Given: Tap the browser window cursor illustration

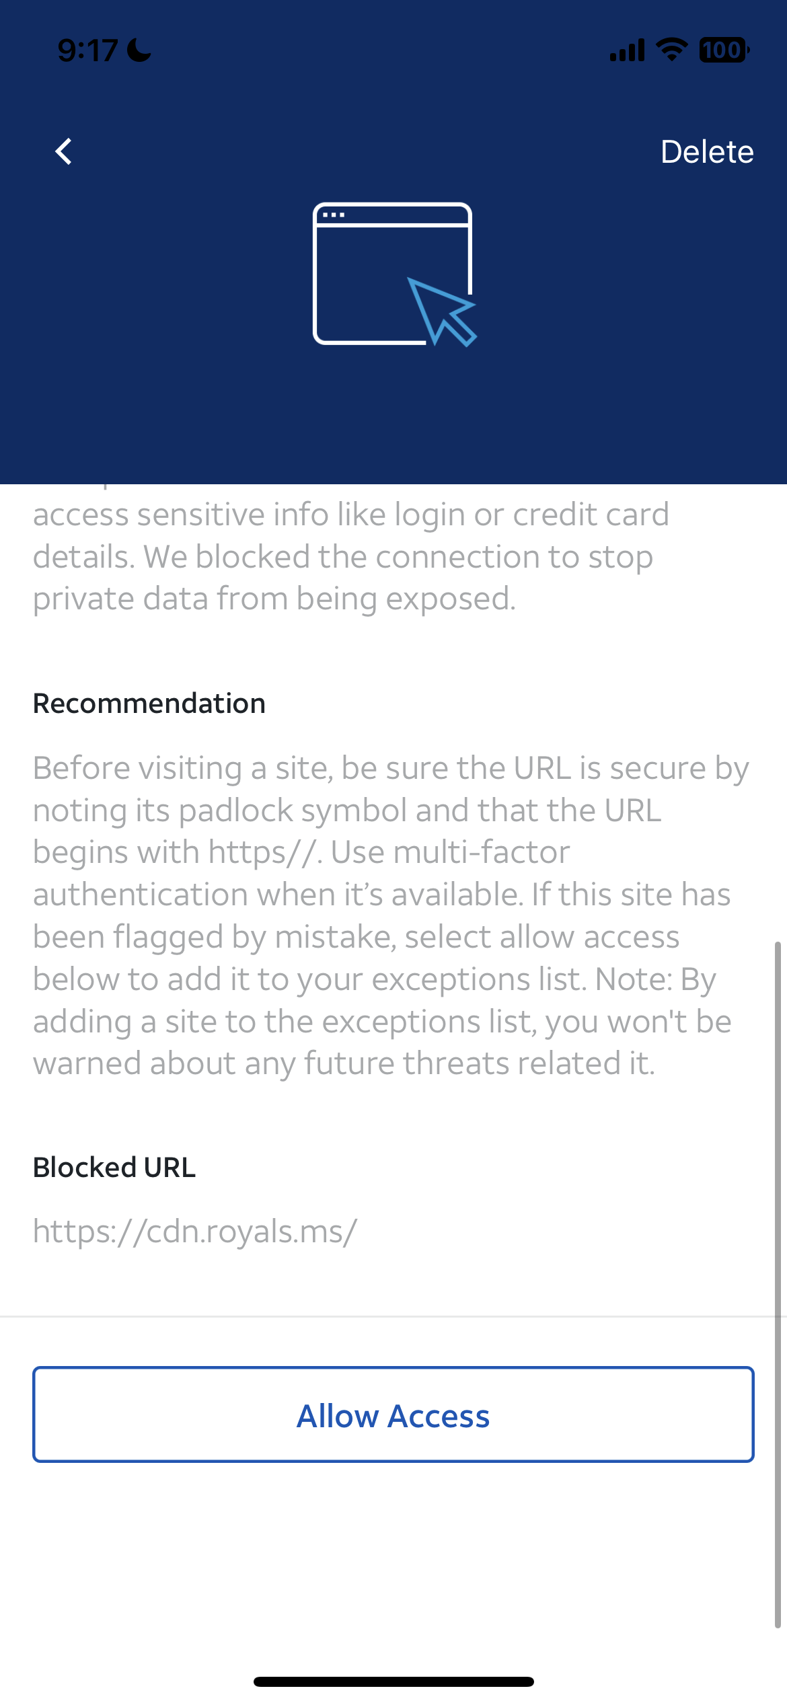Looking at the screenshot, I should point(394,274).
